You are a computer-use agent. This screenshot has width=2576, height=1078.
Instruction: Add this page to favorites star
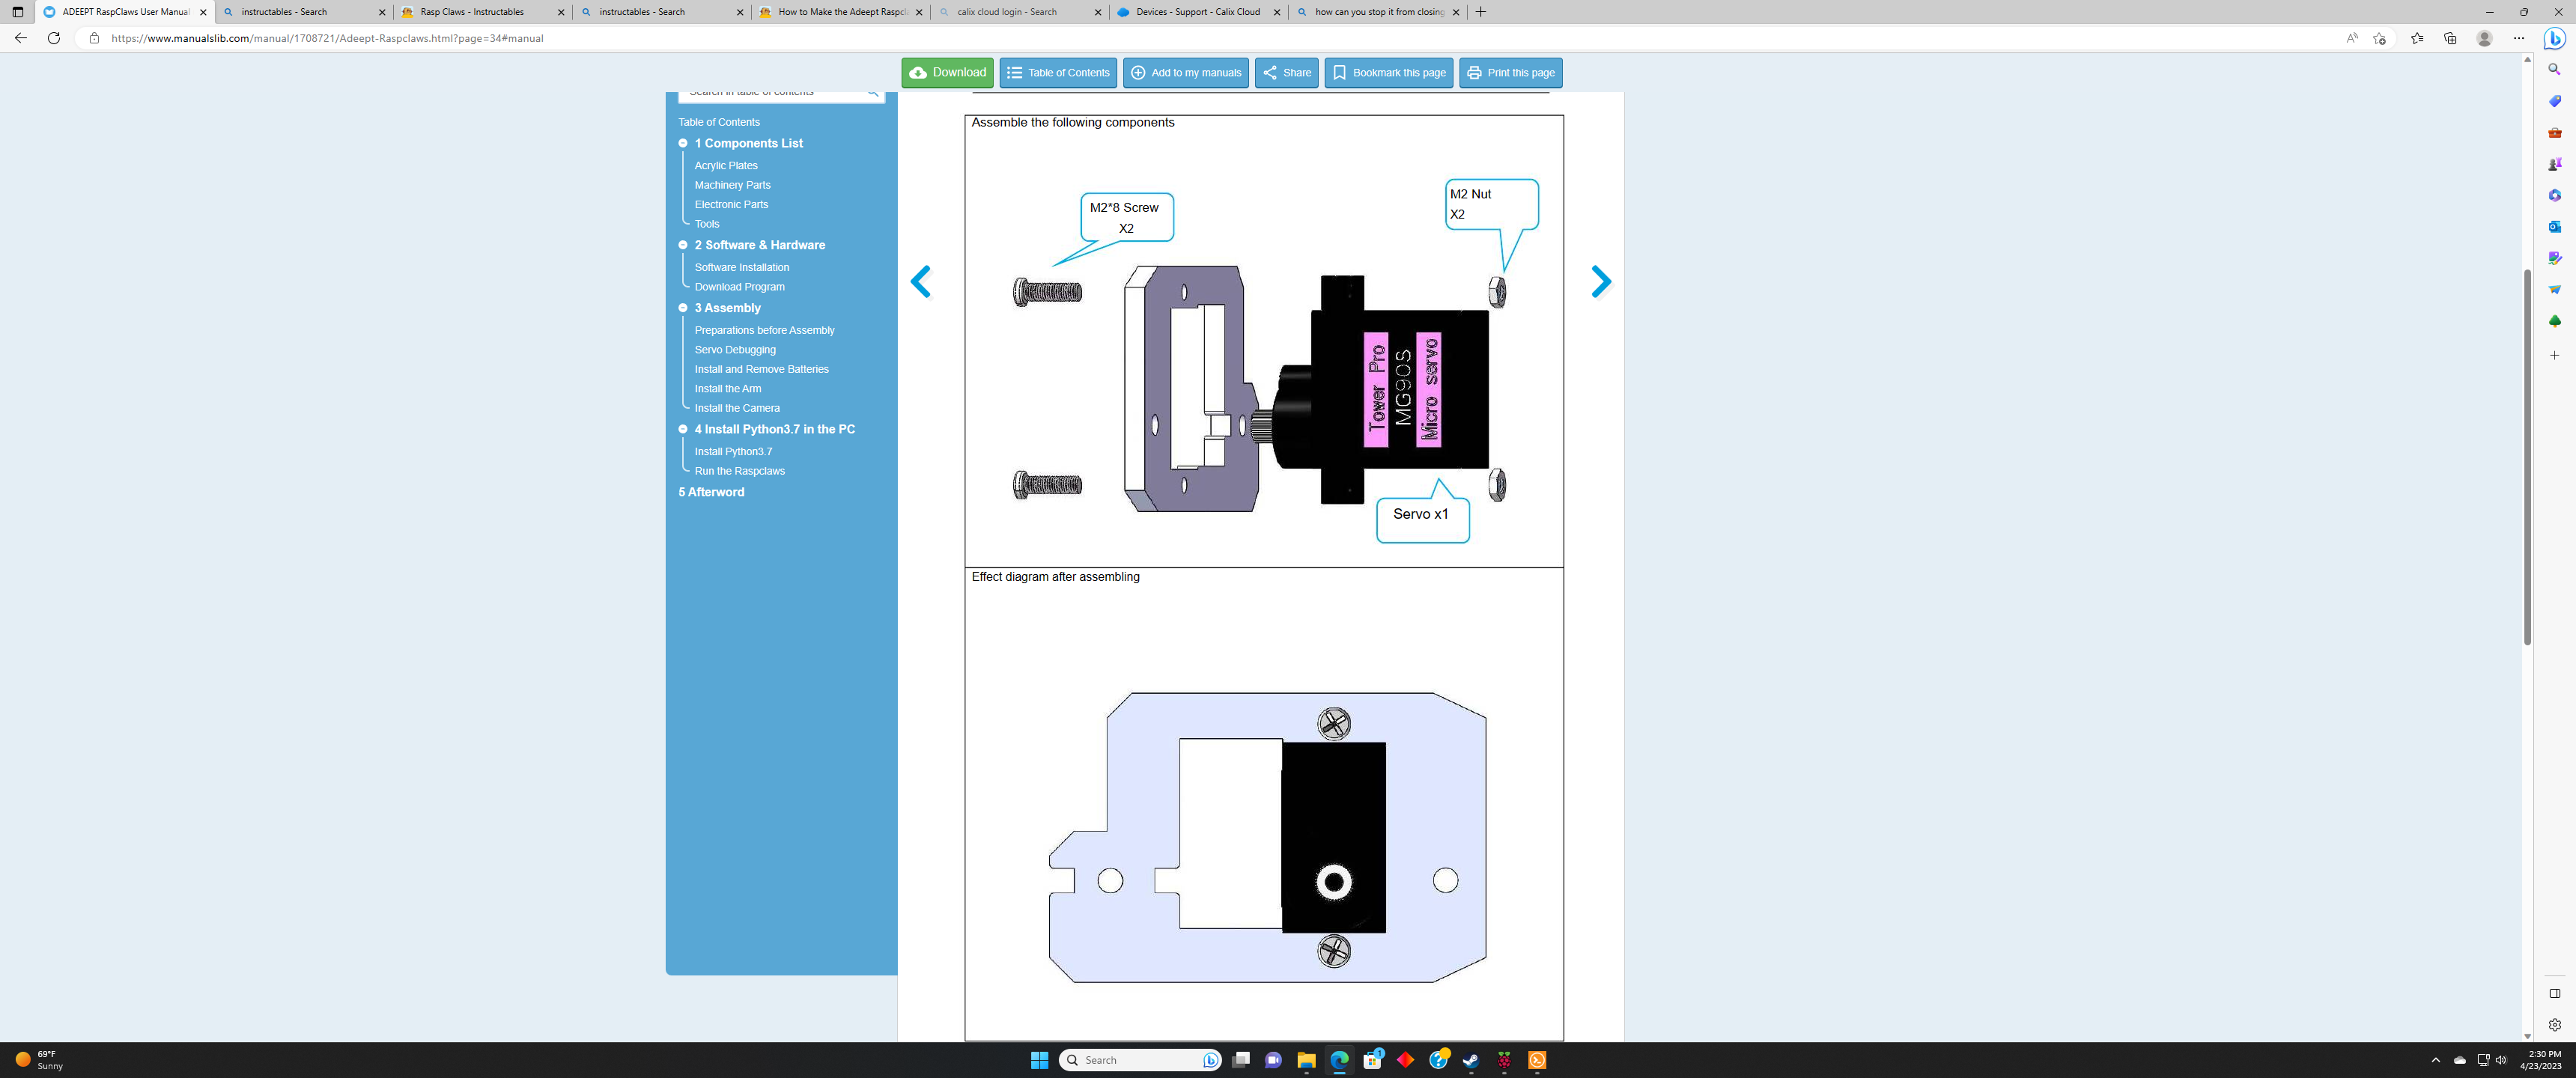pyautogui.click(x=2380, y=38)
